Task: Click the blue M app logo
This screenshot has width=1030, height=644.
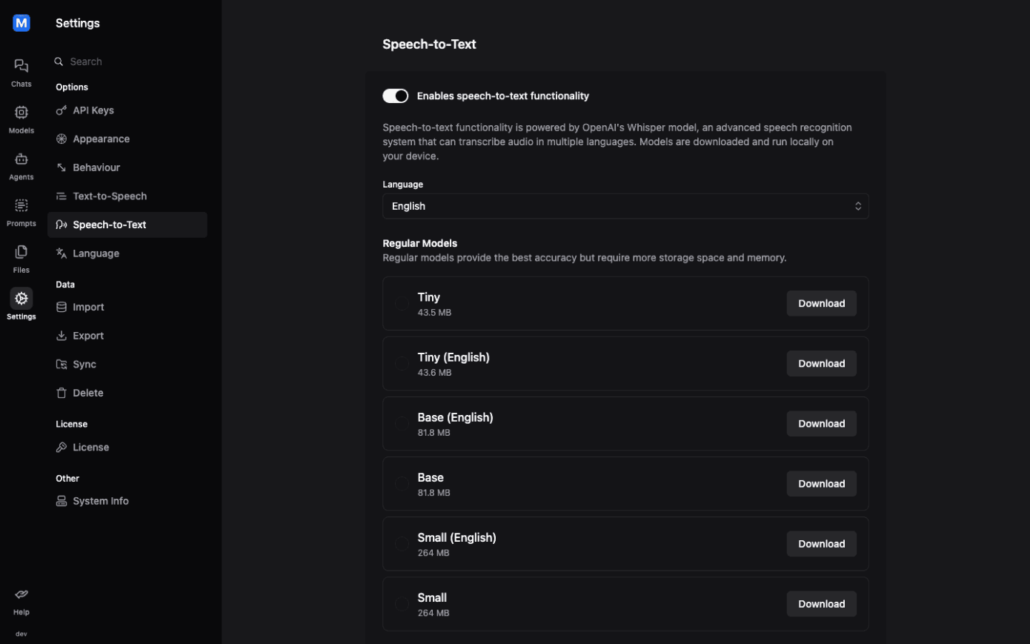Action: [21, 23]
